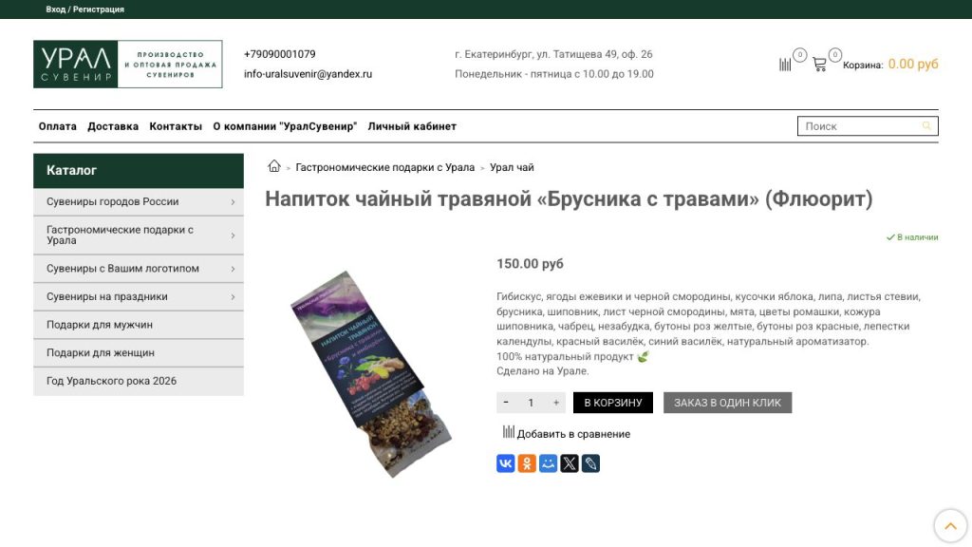972x547 pixels.
Task: Expand "Сувениры на праздники" chevron
Action: (234, 296)
